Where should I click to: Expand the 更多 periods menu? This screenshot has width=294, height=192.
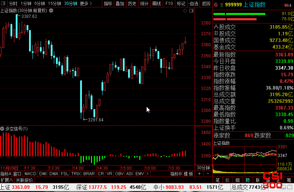pos(86,3)
